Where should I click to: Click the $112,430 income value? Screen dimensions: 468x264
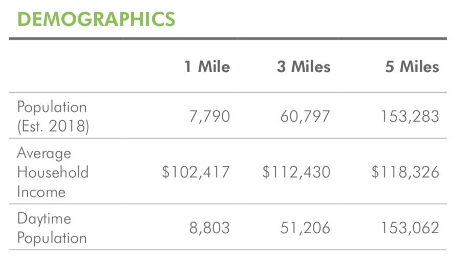click(296, 172)
